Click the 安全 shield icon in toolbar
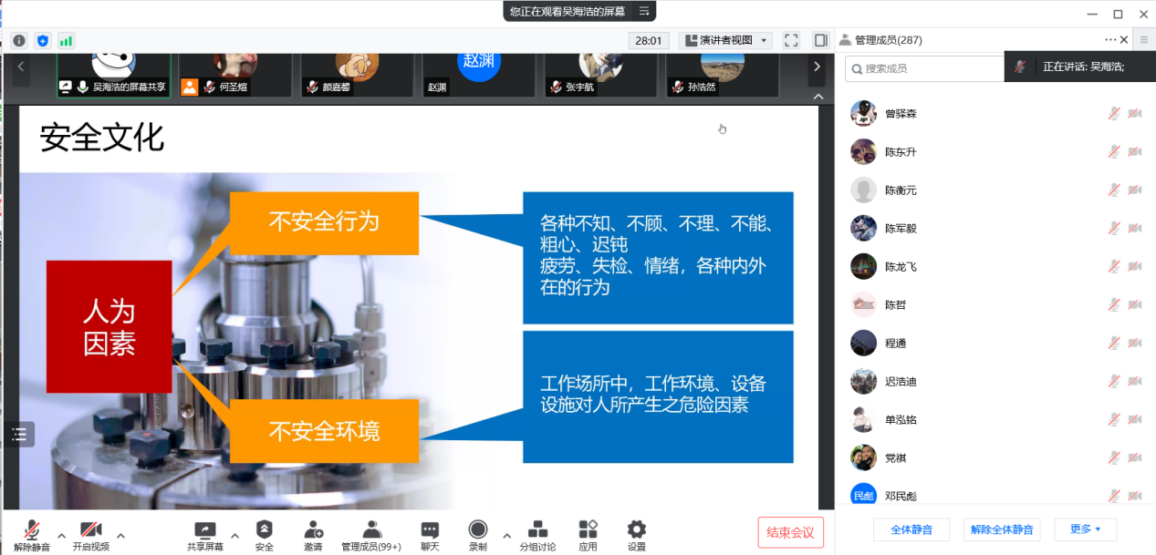 (x=264, y=529)
